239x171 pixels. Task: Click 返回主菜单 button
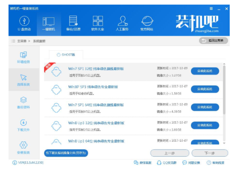tap(213, 41)
